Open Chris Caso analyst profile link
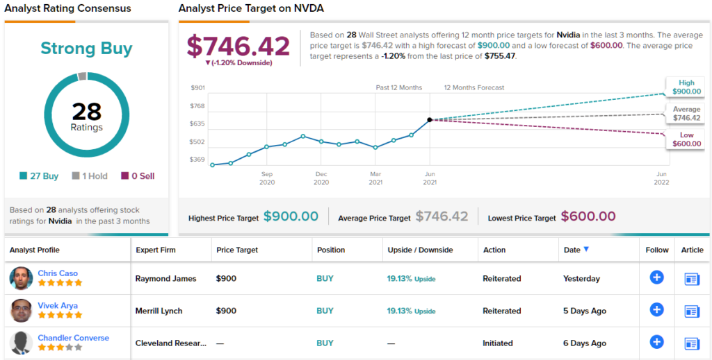Viewport: 712px width, 360px height. (x=58, y=273)
